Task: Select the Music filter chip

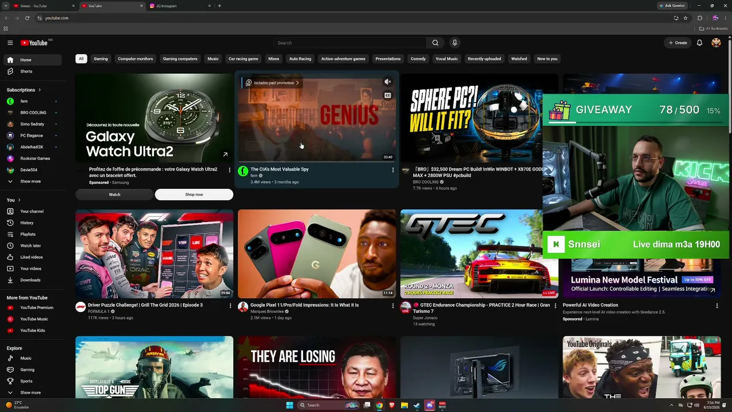Action: click(x=213, y=59)
